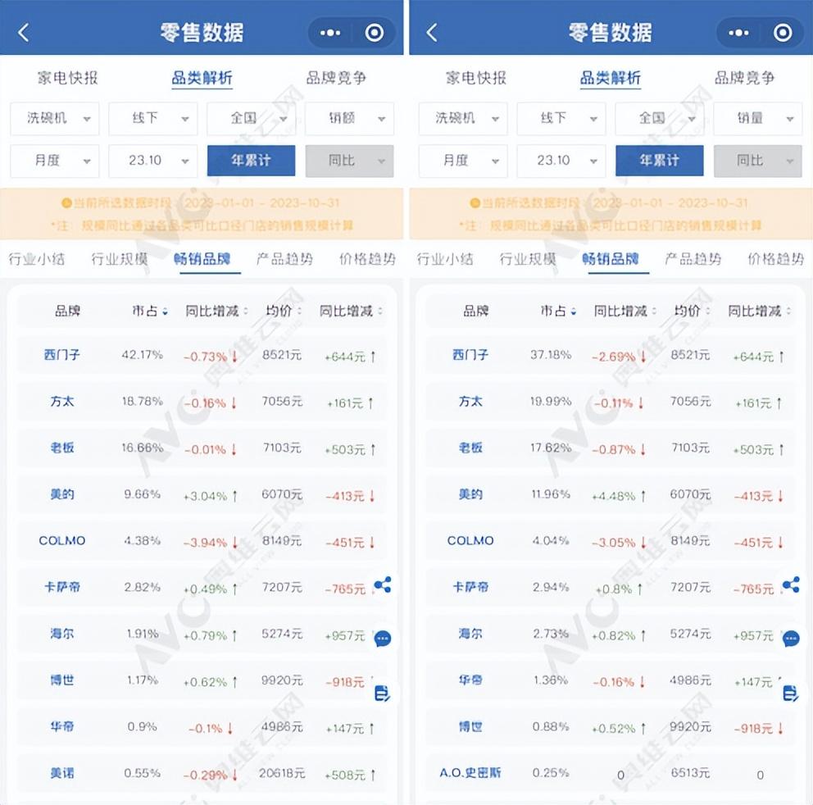Open 线下 channel dropdown in left panel

[x=153, y=119]
